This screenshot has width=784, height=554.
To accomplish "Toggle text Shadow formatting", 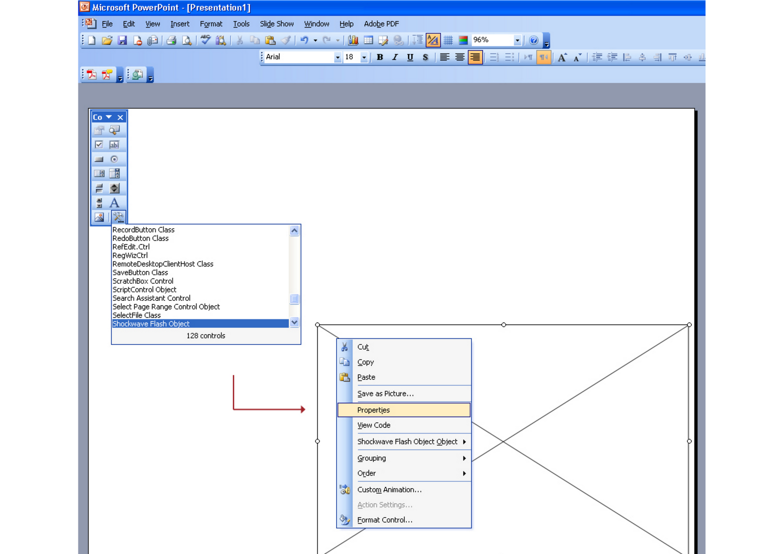I will coord(425,57).
